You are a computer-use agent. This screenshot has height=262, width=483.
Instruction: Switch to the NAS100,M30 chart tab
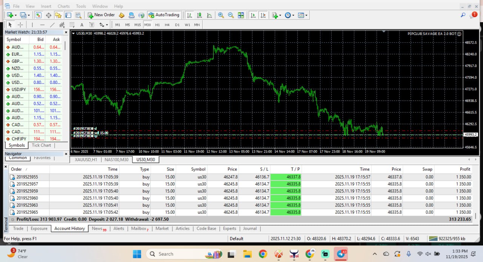[116, 160]
